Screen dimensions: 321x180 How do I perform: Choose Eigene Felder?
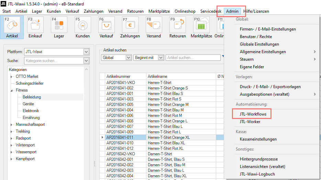[x=252, y=67]
